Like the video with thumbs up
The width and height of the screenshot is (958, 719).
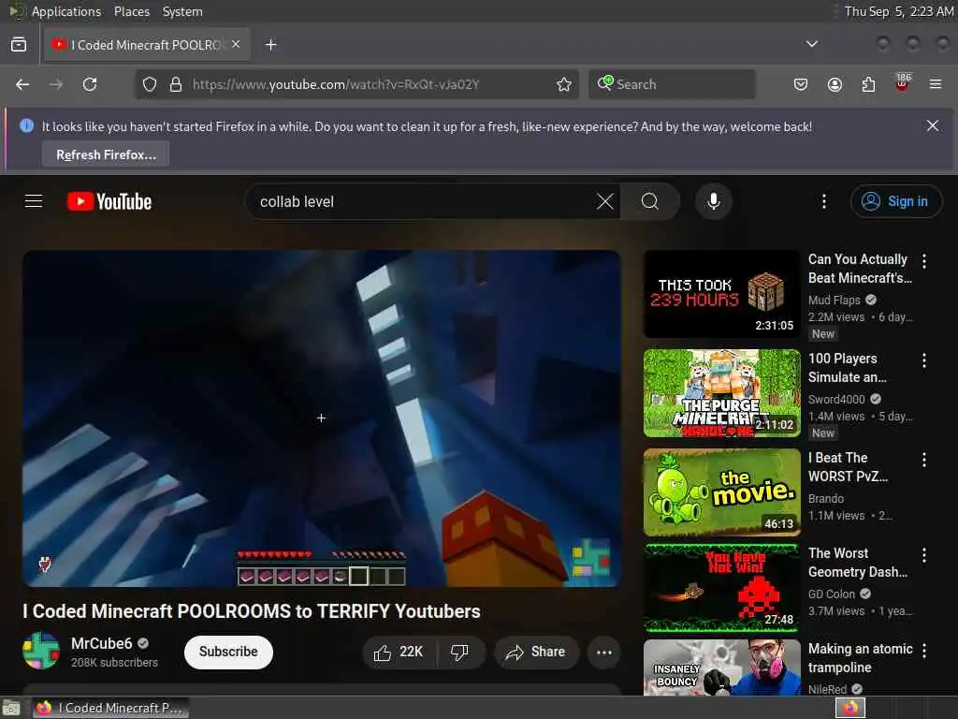399,653
